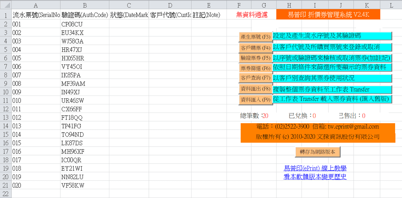The width and height of the screenshot is (402, 198).
Task: Click 資料匯入 (F9) import button
Action: click(x=255, y=100)
